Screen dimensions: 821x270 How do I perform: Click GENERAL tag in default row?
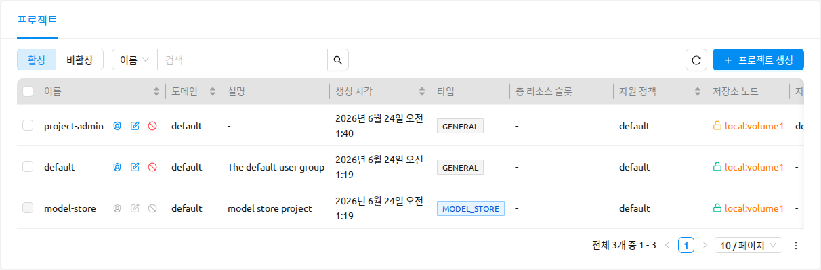460,167
